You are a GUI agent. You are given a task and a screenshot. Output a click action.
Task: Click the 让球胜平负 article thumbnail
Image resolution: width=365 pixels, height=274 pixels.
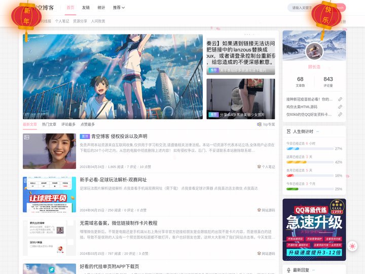49,194
